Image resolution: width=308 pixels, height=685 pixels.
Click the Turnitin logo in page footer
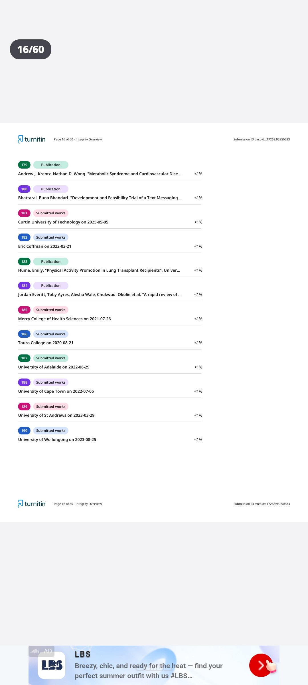pos(32,504)
